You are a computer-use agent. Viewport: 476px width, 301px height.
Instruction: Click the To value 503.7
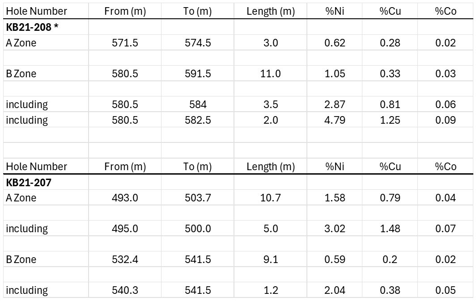pos(198,198)
